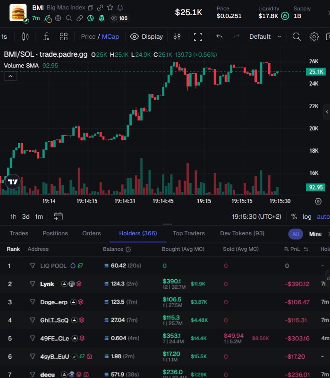Click the 25.1K price label on axis
This screenshot has width=330, height=378.
point(316,72)
